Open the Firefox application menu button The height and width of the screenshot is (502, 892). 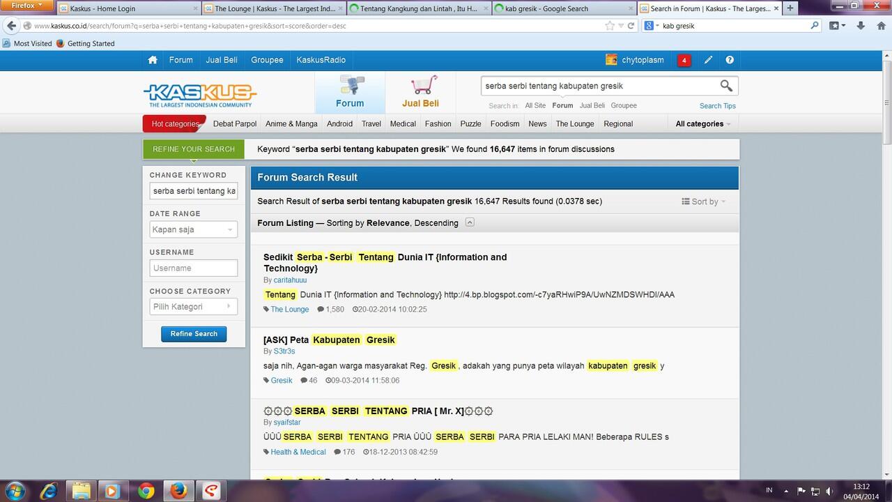point(26,5)
